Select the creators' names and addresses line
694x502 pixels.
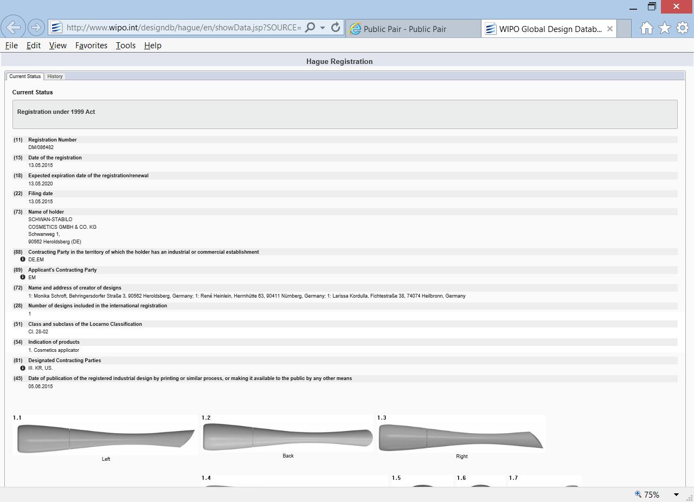pyautogui.click(x=247, y=296)
